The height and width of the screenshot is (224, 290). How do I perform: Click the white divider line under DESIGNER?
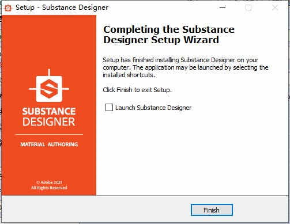[49, 134]
